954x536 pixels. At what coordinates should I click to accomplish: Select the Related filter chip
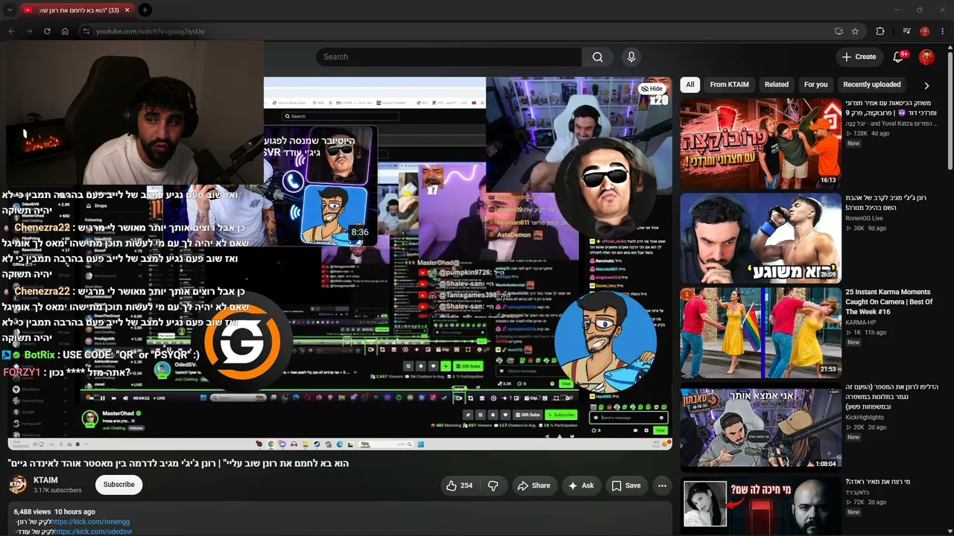click(x=777, y=84)
